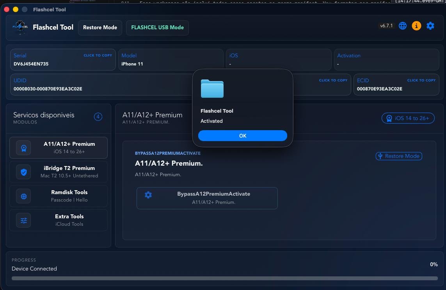Screen dimensions: 446x290
Task: Click FLASHCEL USB Mode button
Action: tap(157, 28)
